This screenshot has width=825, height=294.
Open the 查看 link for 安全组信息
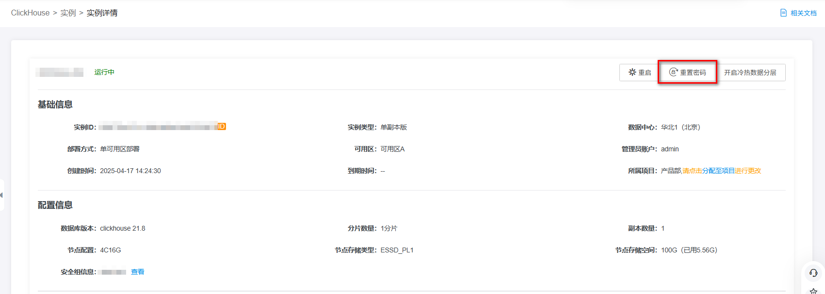pyautogui.click(x=138, y=272)
